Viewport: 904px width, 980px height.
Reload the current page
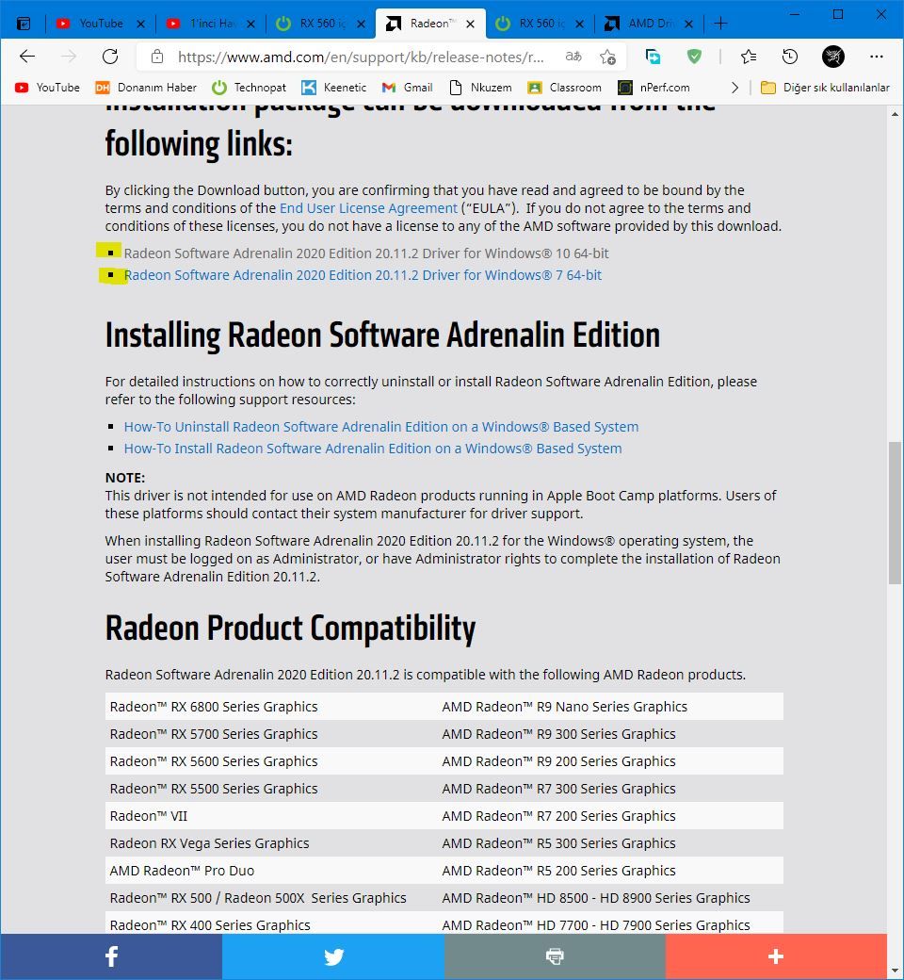[x=110, y=57]
